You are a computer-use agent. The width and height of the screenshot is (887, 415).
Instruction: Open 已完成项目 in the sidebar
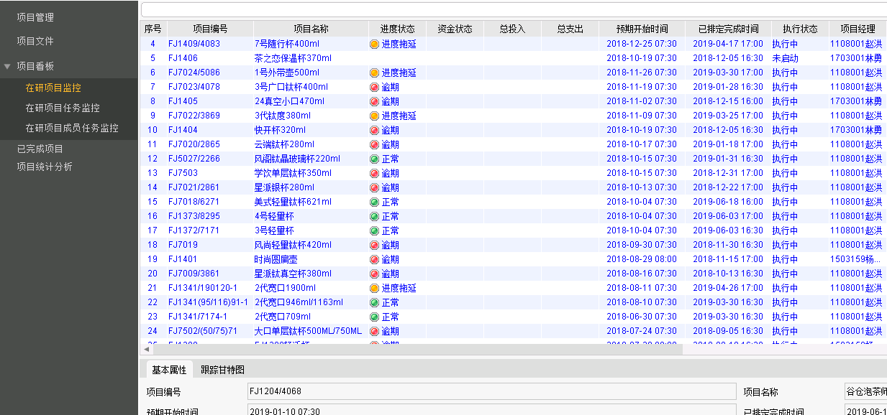pos(40,149)
